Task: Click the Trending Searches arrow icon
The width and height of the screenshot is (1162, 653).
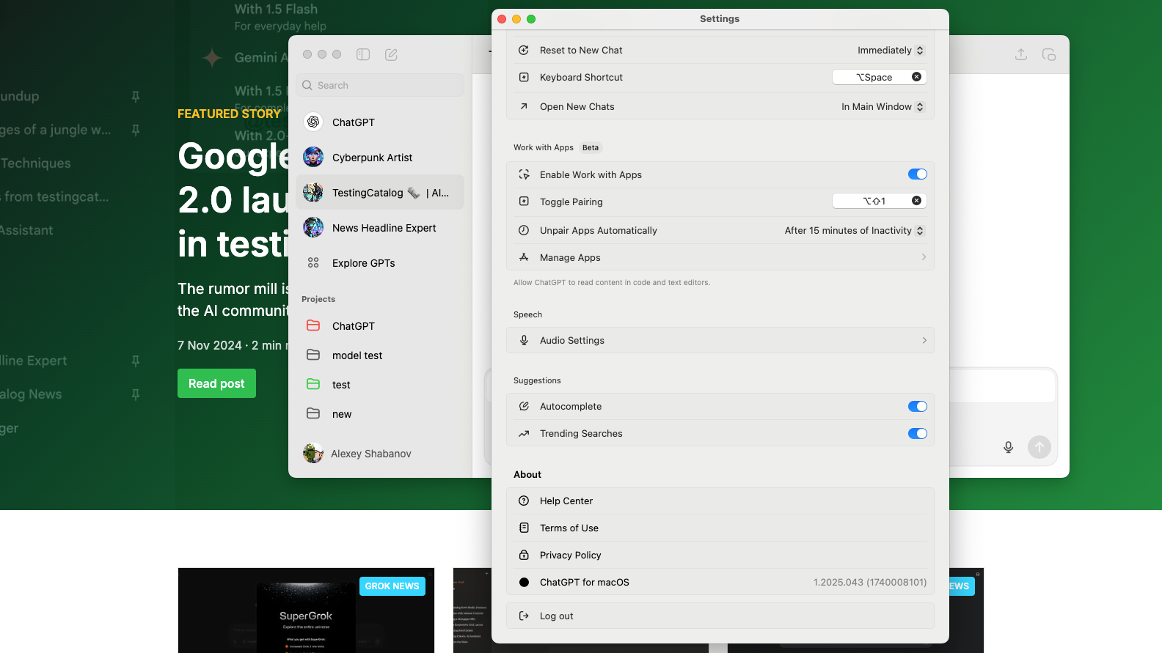Action: pyautogui.click(x=524, y=434)
